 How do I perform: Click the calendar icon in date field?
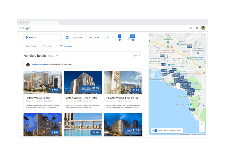(67, 38)
